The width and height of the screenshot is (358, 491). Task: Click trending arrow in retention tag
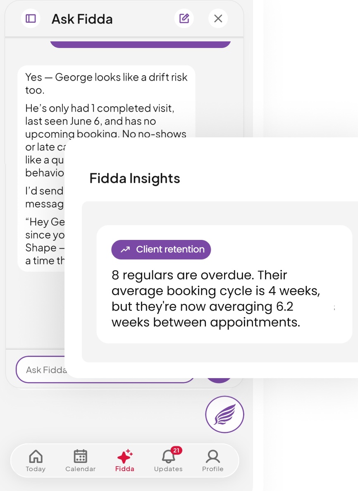(x=126, y=249)
